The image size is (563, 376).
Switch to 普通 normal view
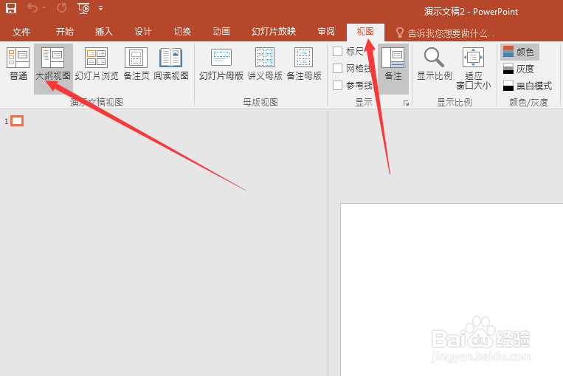[x=18, y=64]
